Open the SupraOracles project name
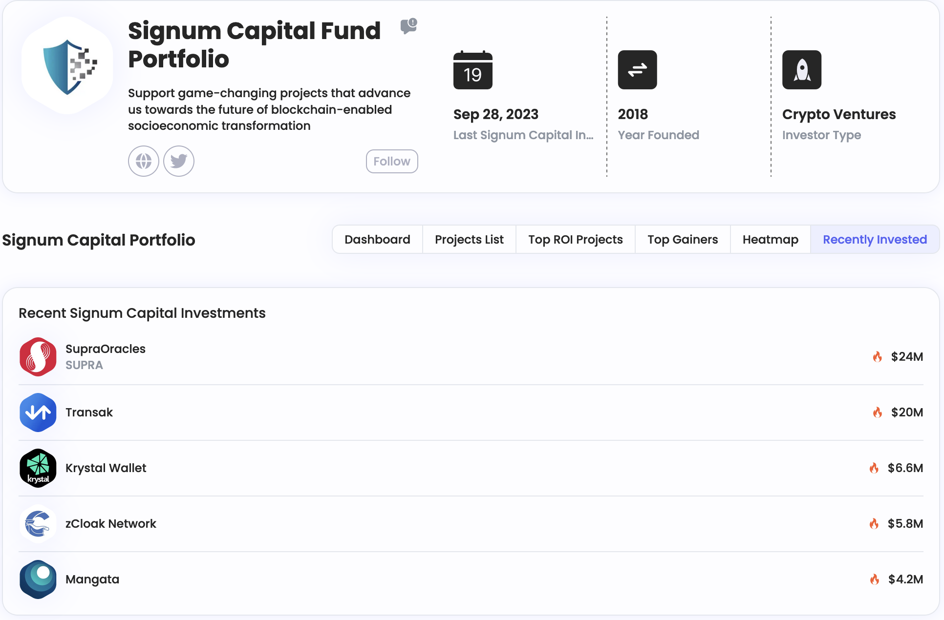Image resolution: width=944 pixels, height=620 pixels. (106, 349)
